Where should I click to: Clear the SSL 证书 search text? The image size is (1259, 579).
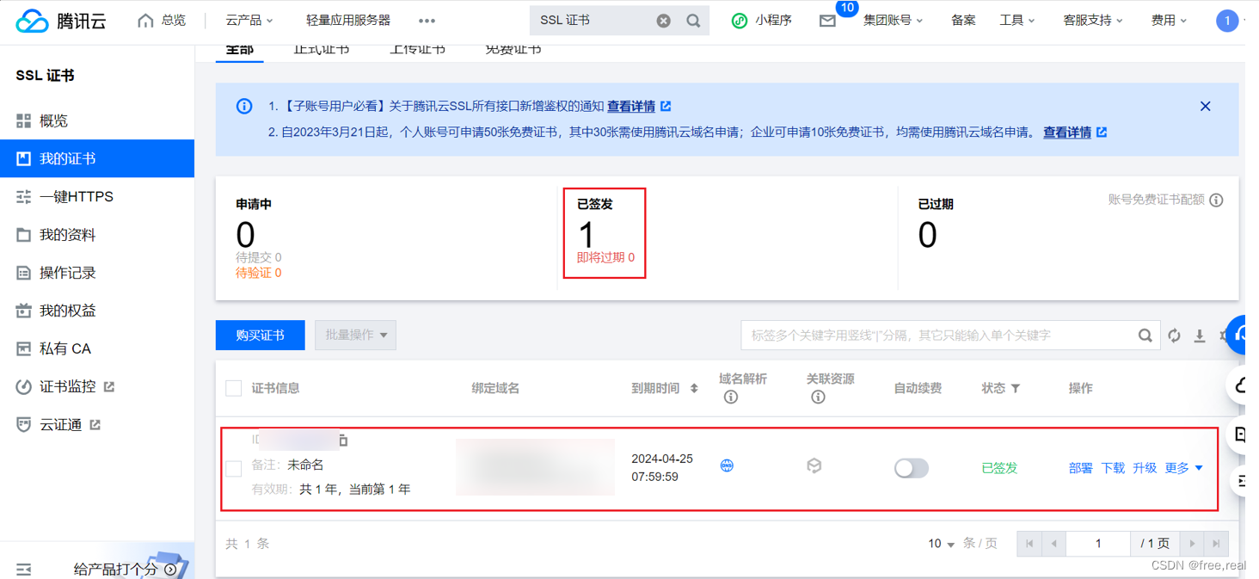point(663,21)
